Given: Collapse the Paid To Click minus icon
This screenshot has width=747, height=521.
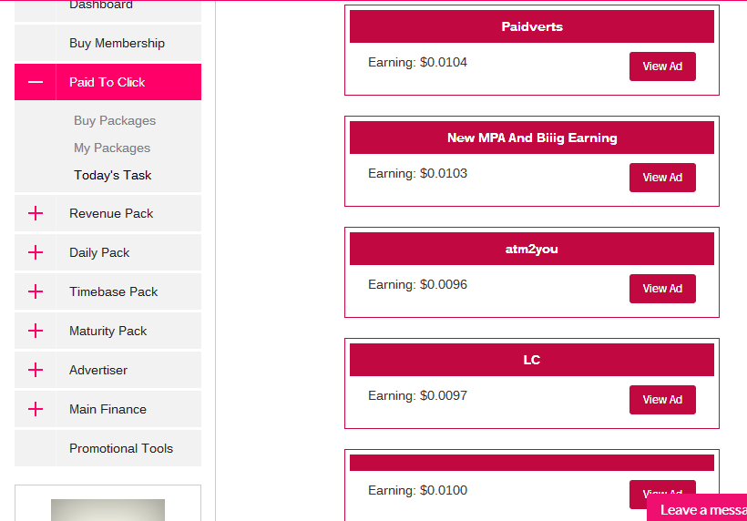Looking at the screenshot, I should (36, 82).
